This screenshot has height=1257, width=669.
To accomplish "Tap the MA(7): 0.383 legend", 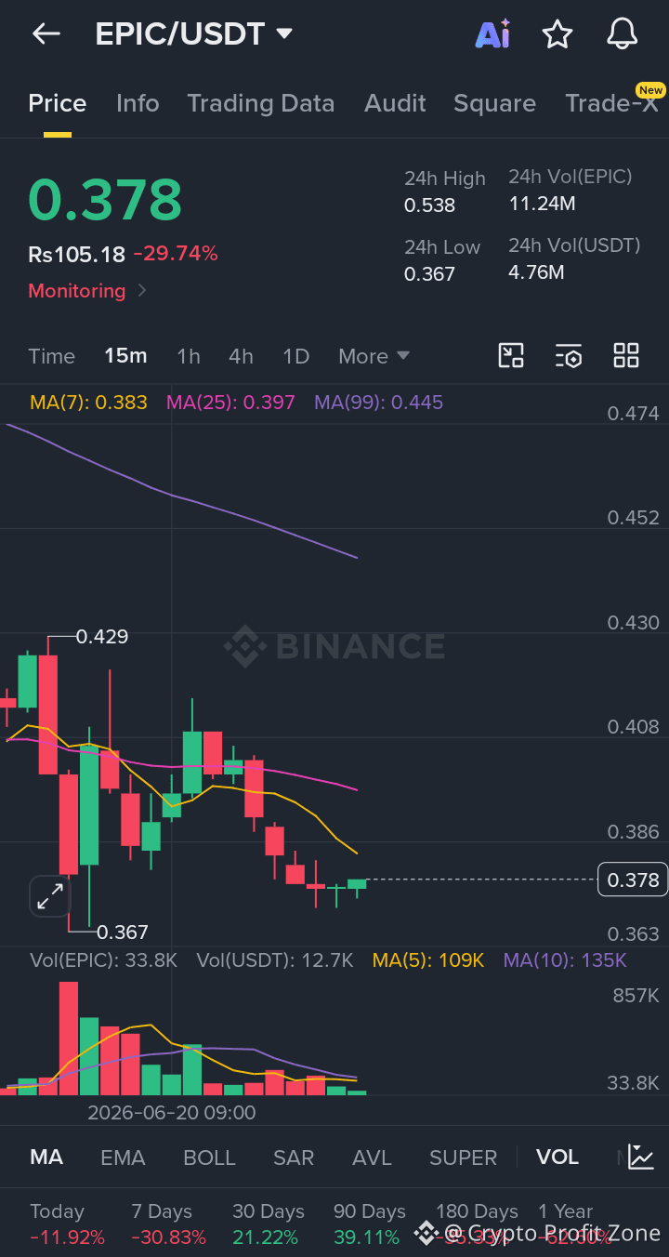I will (x=89, y=403).
